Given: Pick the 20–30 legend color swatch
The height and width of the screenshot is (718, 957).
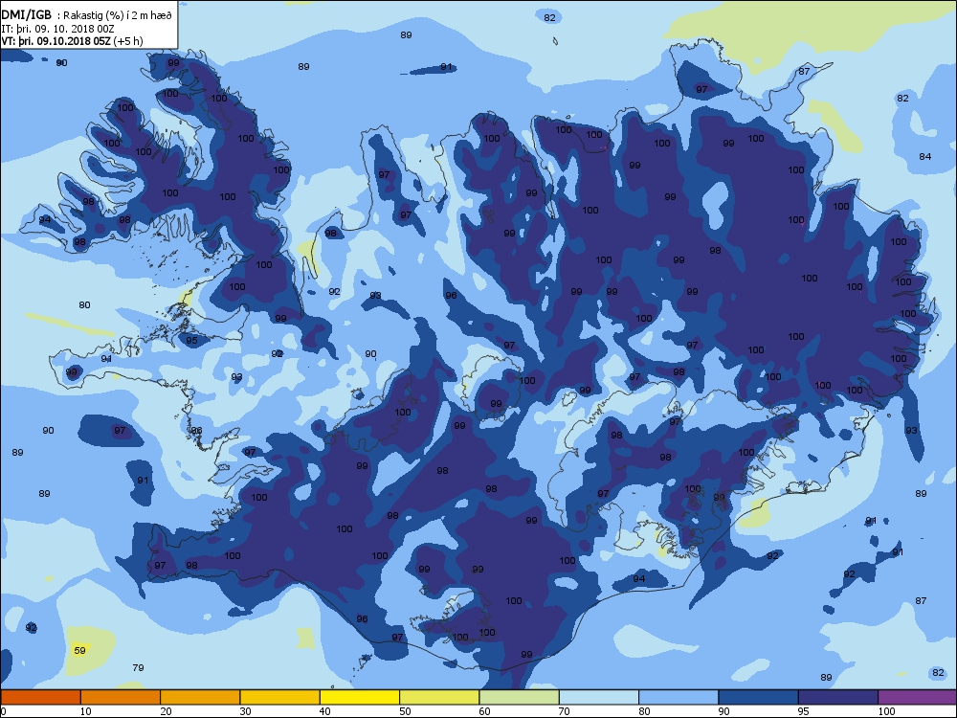Looking at the screenshot, I should coord(200,697).
